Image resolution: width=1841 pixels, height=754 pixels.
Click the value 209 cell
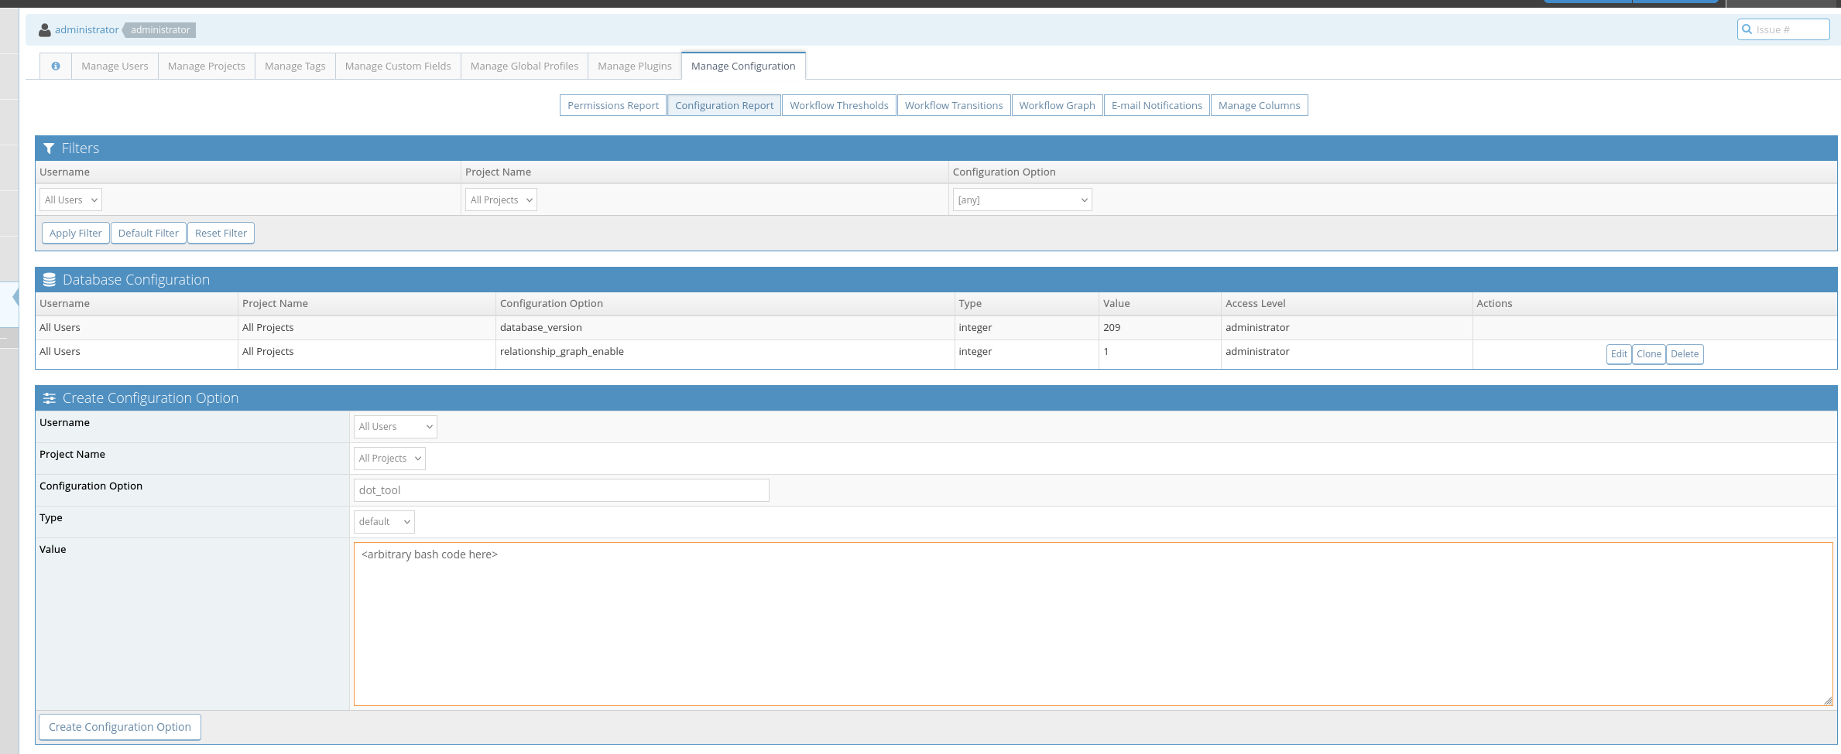[1160, 328]
